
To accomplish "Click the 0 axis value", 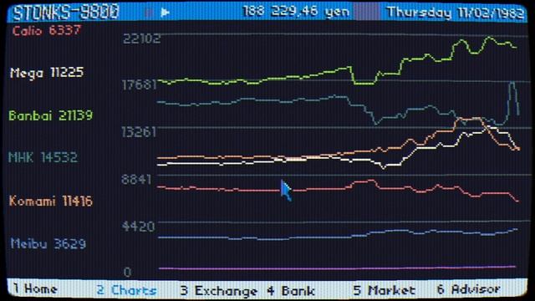I will (127, 272).
